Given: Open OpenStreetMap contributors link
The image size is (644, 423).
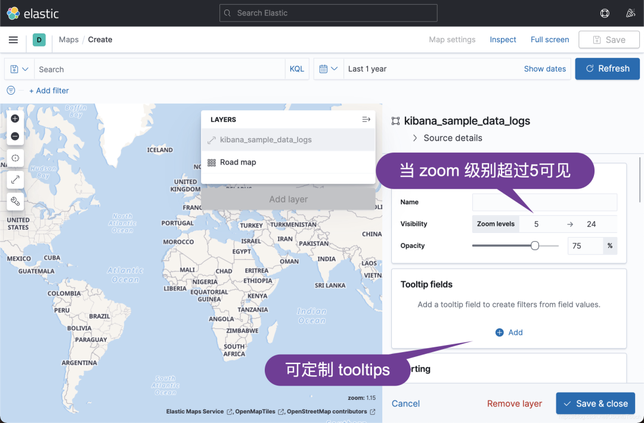Looking at the screenshot, I should coord(331,412).
